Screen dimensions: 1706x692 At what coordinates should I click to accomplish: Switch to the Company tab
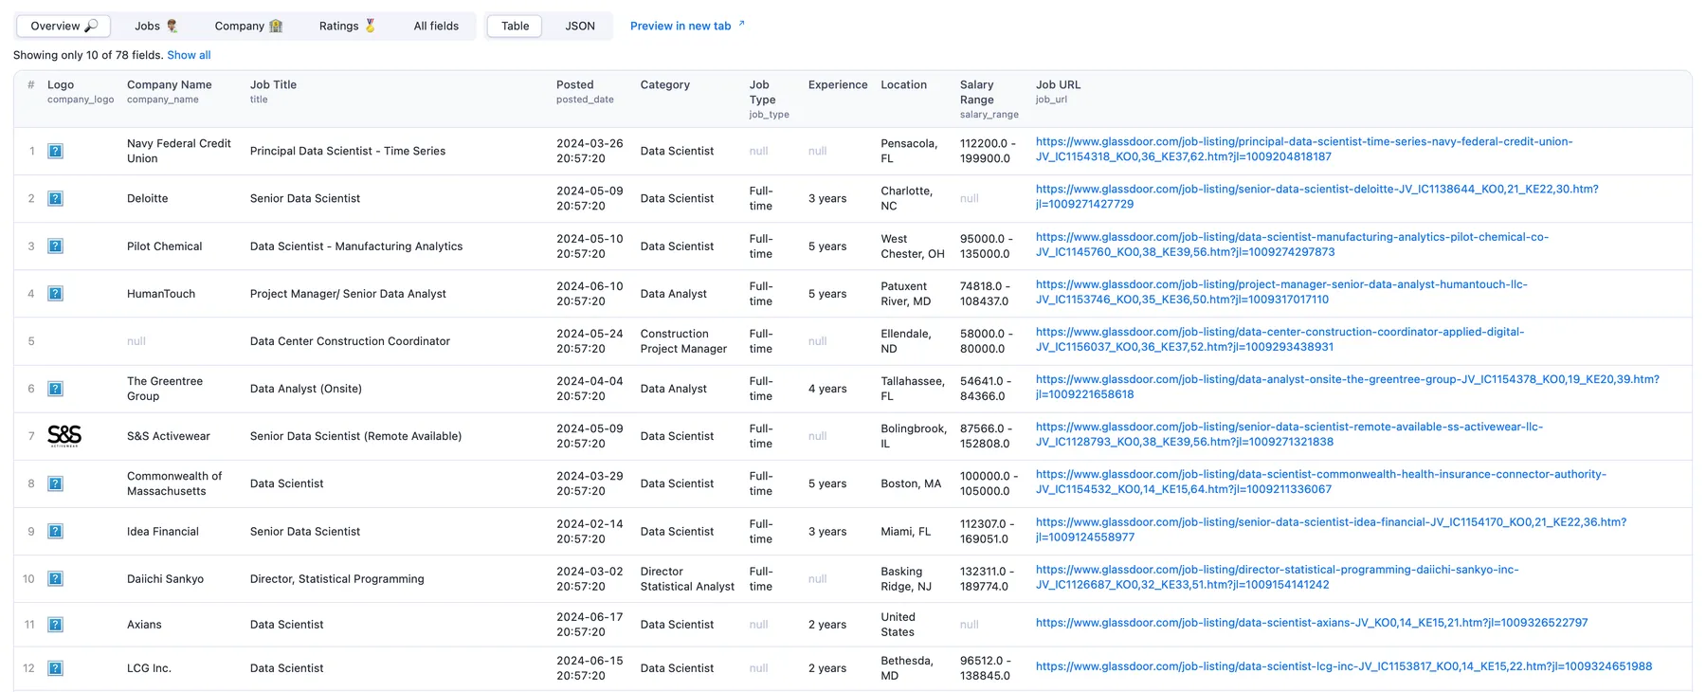coord(248,26)
